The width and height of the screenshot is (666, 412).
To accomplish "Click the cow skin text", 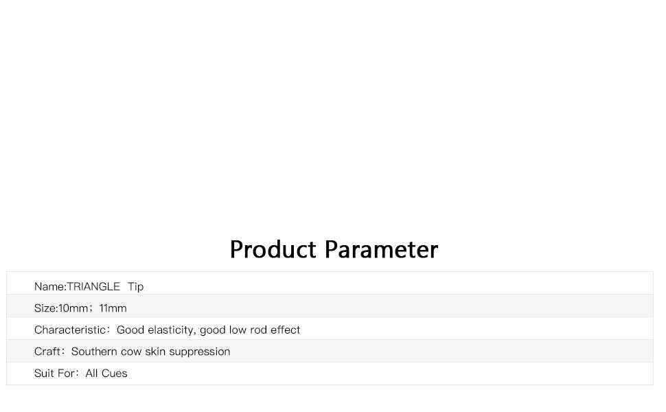I will coord(144,352).
